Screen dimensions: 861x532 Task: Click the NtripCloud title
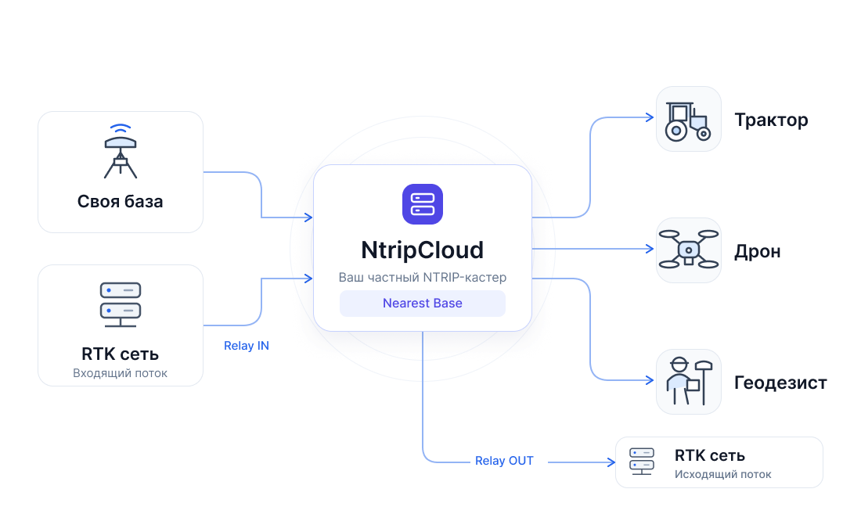(x=422, y=250)
